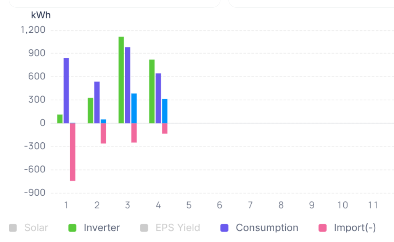Image resolution: width=394 pixels, height=242 pixels.
Task: Select month 4 pink Import bar
Action: pos(165,128)
